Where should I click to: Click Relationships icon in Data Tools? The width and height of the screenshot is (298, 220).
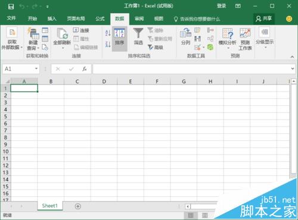tap(210, 39)
